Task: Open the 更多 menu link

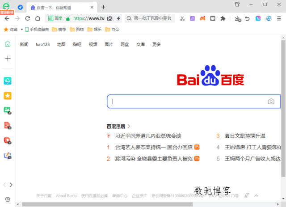Action: point(156,44)
